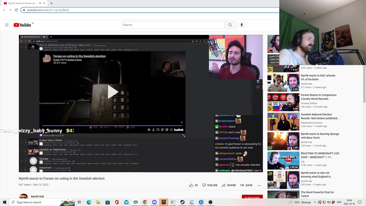Open Microsoft Store from the taskbar
This screenshot has width=366, height=206.
click(108, 202)
